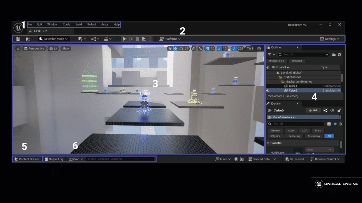The height and width of the screenshot is (203, 362).
Task: Select the Physics category filter in Details
Action: pos(276,136)
